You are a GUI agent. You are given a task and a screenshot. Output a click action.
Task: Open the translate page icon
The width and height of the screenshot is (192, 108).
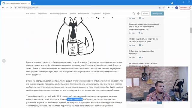click(x=159, y=7)
